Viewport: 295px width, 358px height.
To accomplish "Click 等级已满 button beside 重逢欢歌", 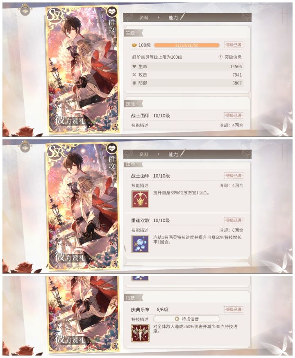I will 234,220.
